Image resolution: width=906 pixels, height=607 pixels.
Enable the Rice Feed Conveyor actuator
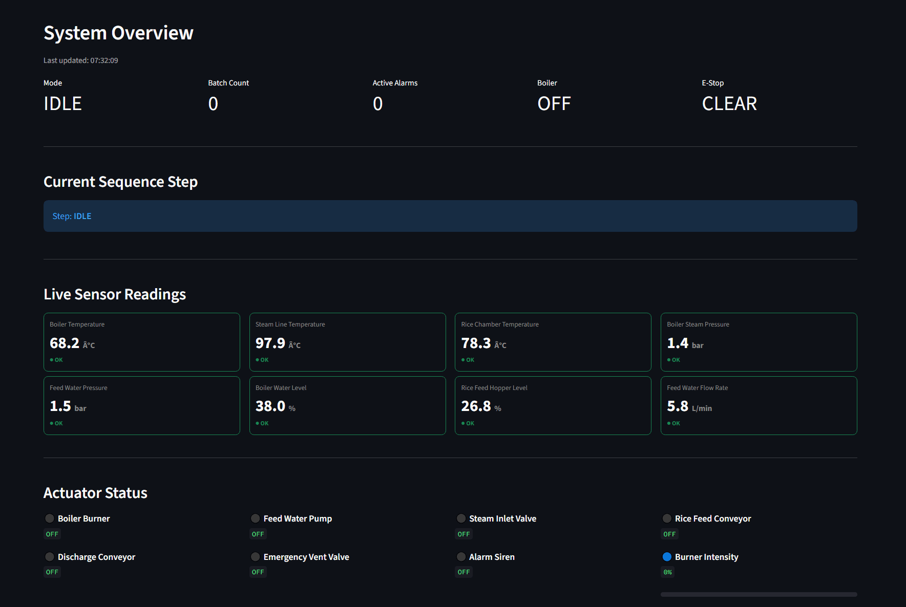click(667, 518)
